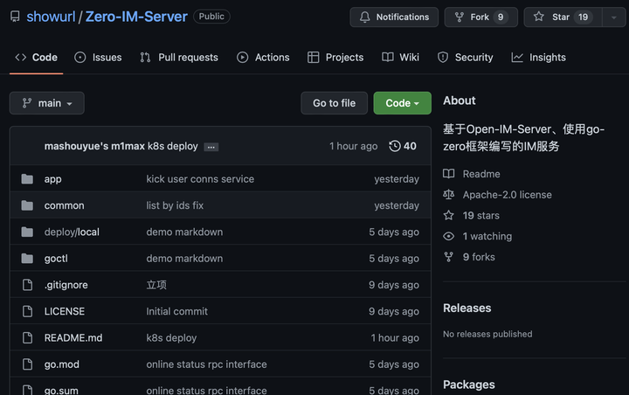The image size is (629, 395).
Task: Click the Apache license scale icon
Action: click(x=449, y=195)
